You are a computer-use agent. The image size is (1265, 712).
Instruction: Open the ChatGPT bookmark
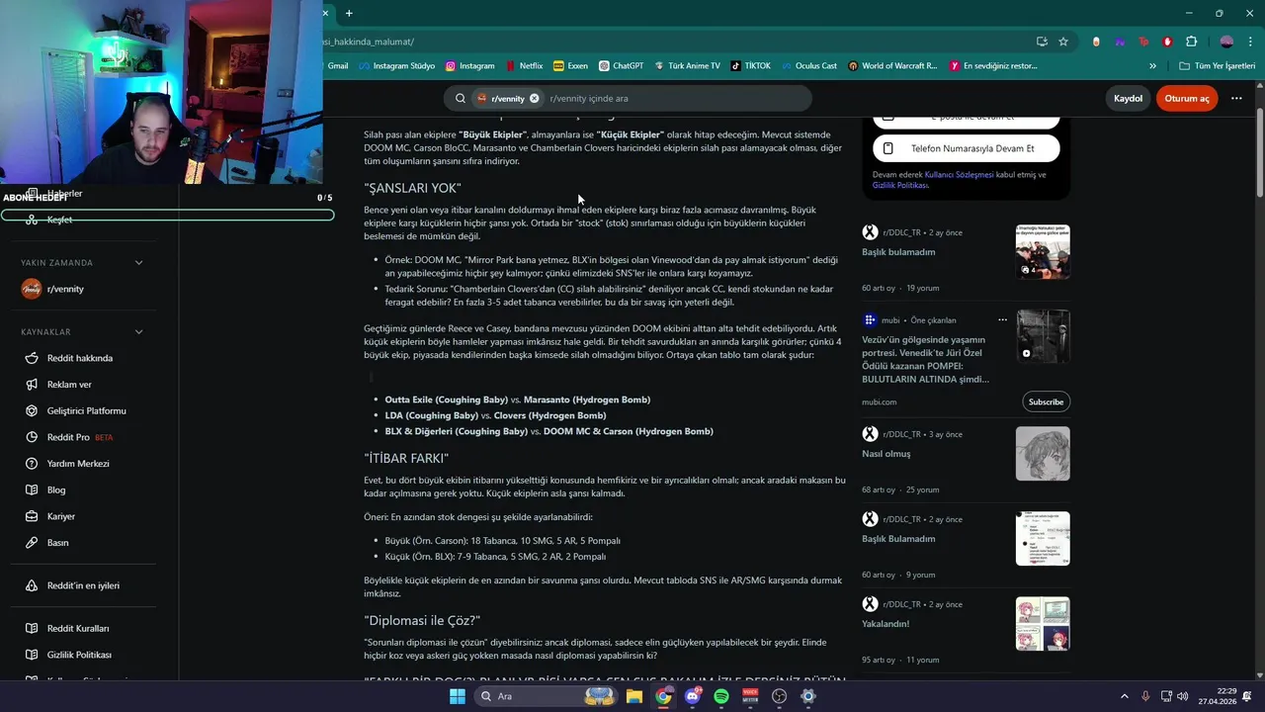pos(621,66)
